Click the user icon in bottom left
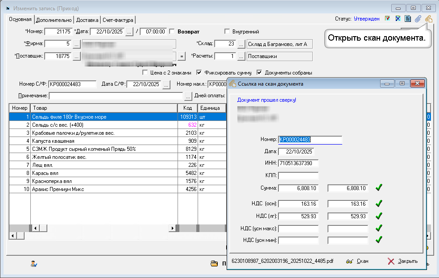Viewport: 439px width, 278px height. (x=33, y=264)
